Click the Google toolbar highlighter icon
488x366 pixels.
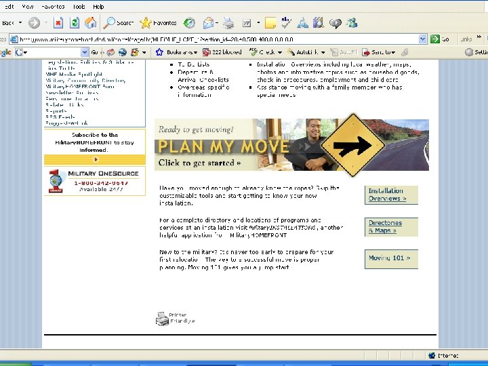pos(405,52)
